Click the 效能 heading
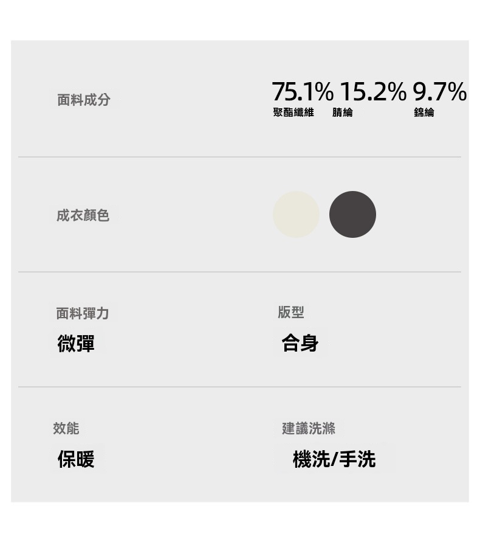This screenshot has width=480, height=542. pos(66,428)
